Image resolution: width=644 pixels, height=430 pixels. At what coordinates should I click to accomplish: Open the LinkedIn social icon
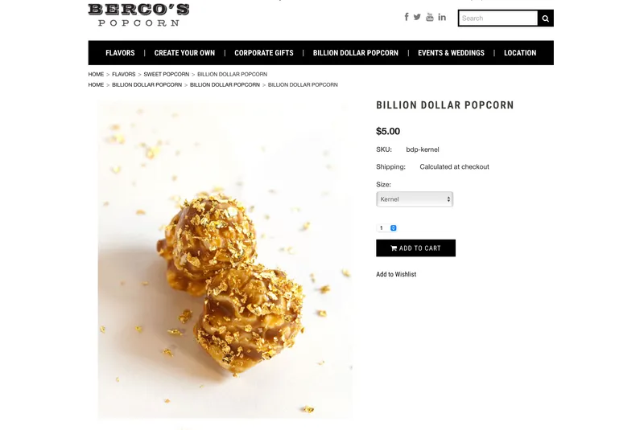(x=442, y=17)
